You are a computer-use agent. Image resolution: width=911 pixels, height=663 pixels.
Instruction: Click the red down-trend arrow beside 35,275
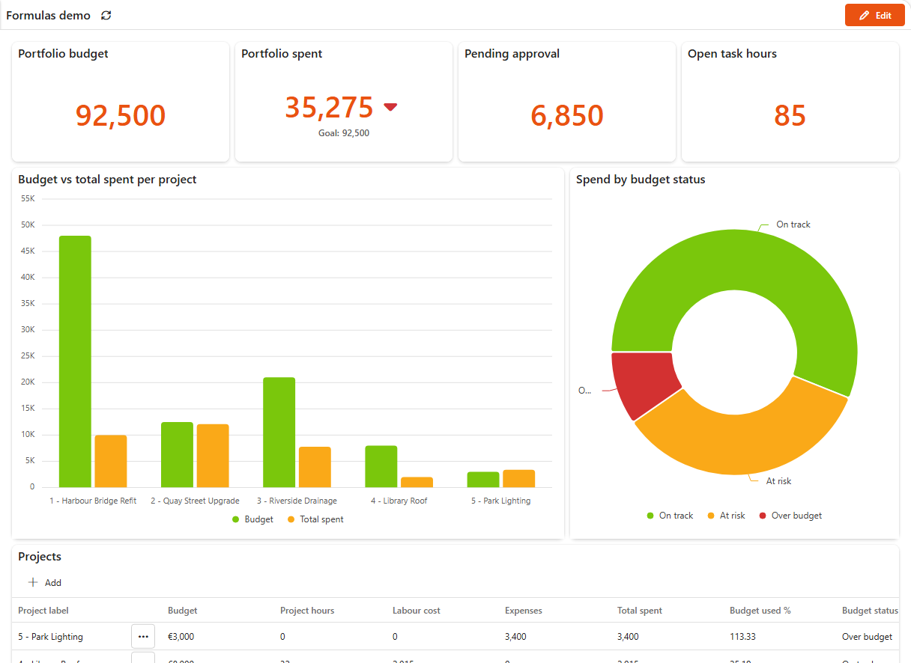click(390, 108)
